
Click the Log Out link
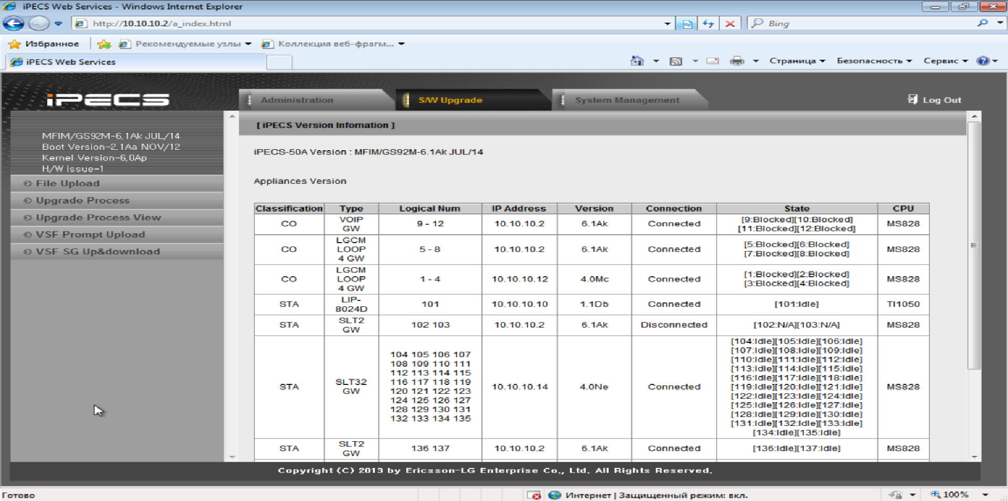pyautogui.click(x=941, y=100)
